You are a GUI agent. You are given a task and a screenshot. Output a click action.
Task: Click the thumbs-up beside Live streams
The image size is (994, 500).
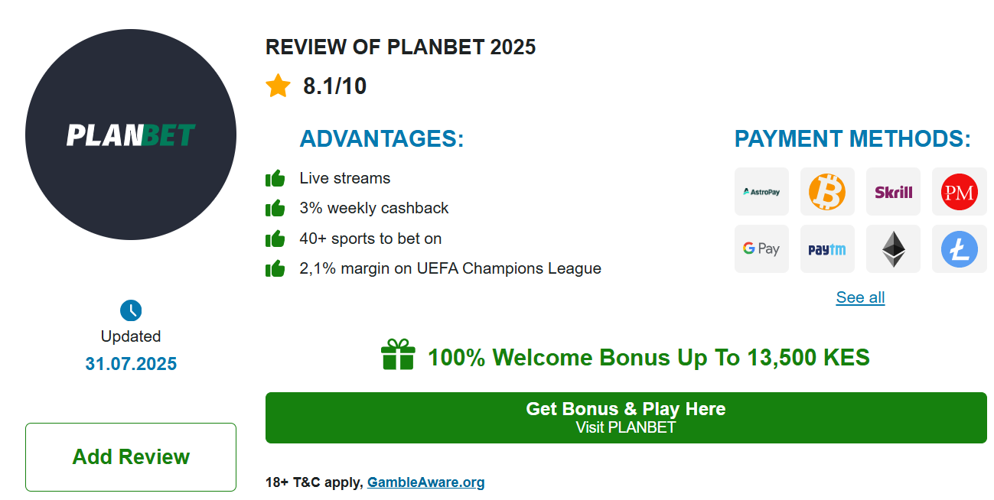coord(275,179)
